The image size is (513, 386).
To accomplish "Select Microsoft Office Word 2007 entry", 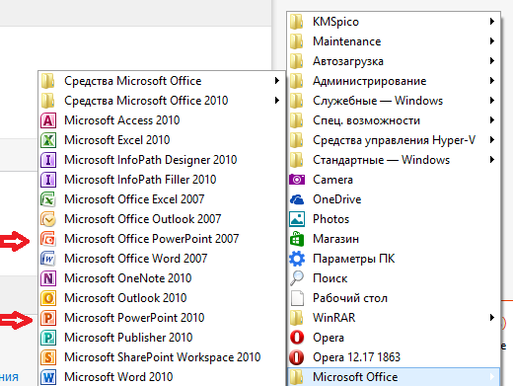I will pos(162,259).
